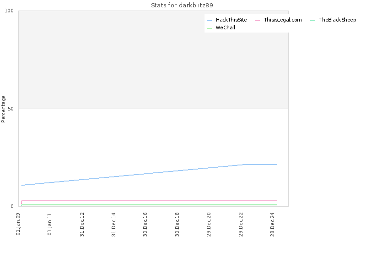Click the HackThisSite blue legend swatch

[210, 21]
